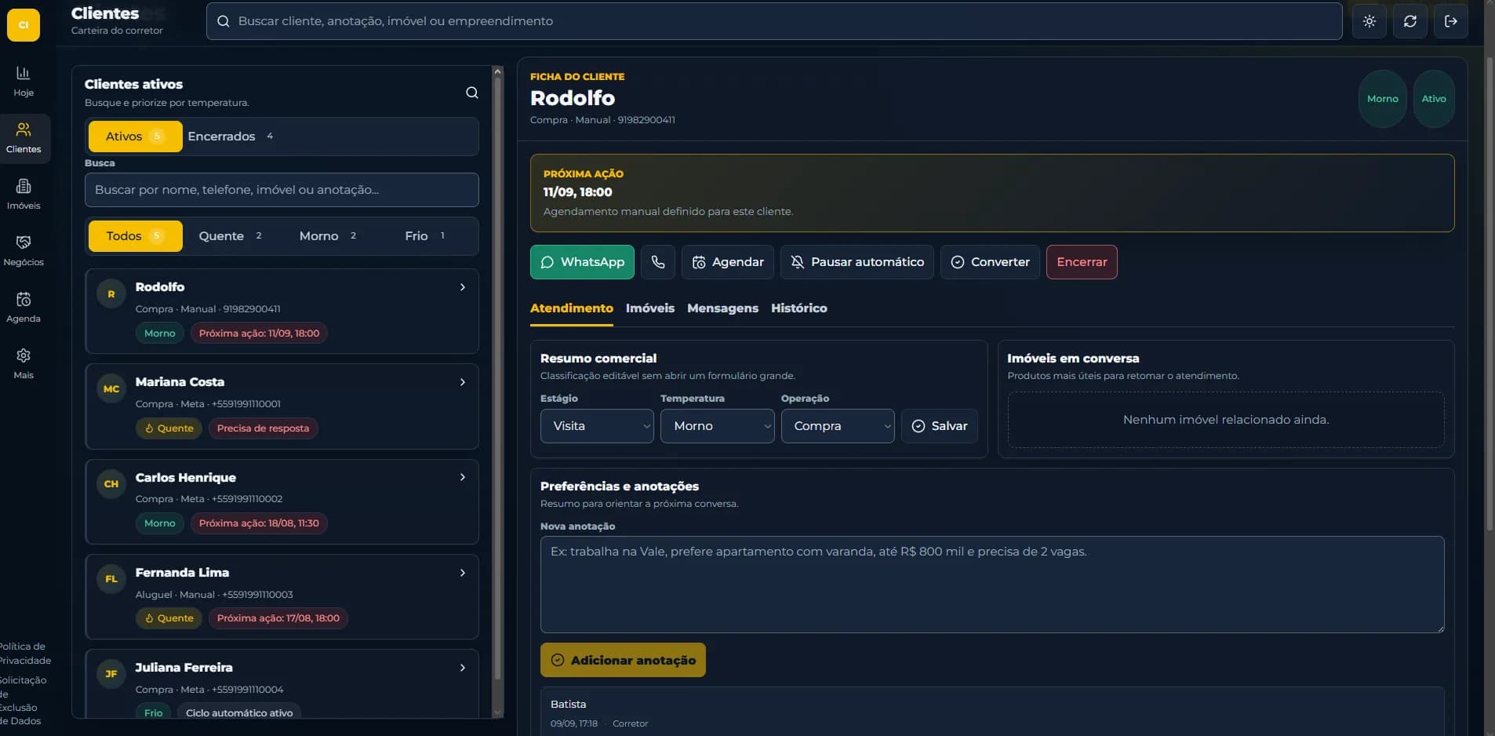Open the Negócios sidebar section
Image resolution: width=1495 pixels, height=736 pixels.
pos(24,250)
